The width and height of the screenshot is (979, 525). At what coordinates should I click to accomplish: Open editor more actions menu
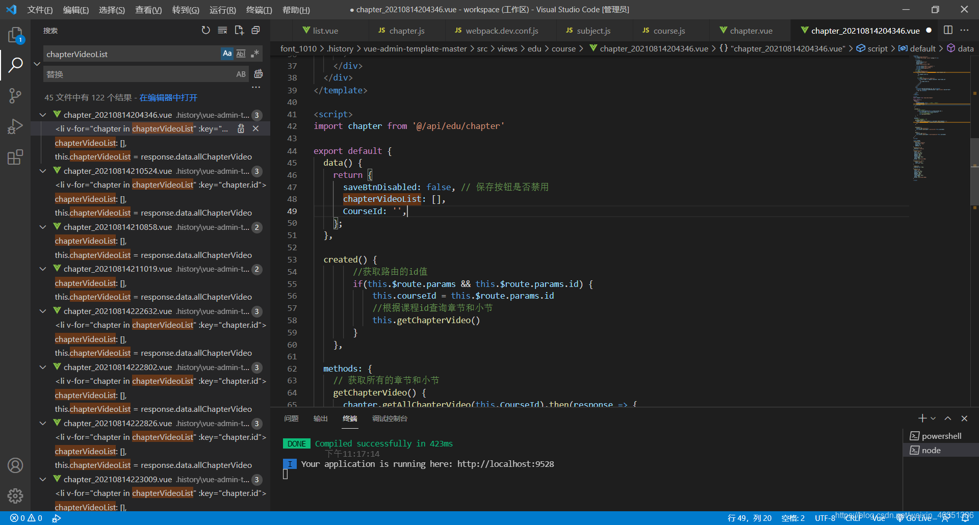964,31
